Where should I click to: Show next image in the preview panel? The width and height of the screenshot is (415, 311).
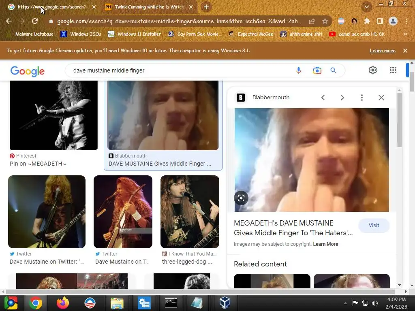[x=342, y=98]
